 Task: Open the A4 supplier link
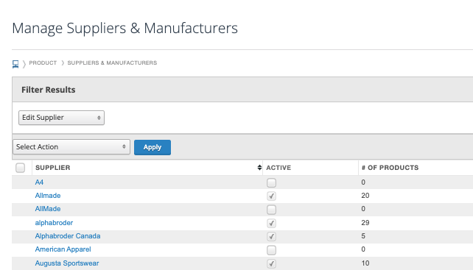pyautogui.click(x=39, y=182)
